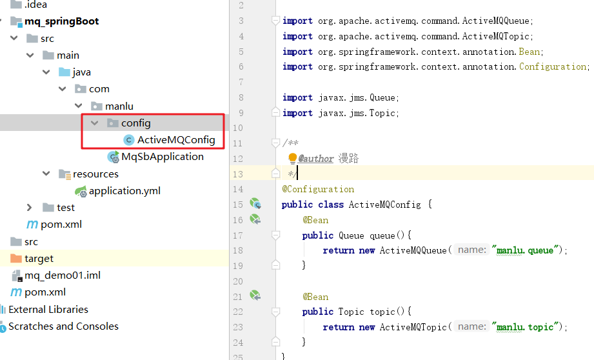Screen dimensions: 594x360
Task: Click the External Libraries icon
Action: [3, 309]
